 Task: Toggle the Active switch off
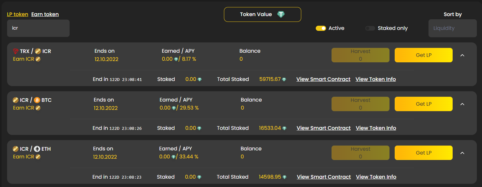point(321,28)
